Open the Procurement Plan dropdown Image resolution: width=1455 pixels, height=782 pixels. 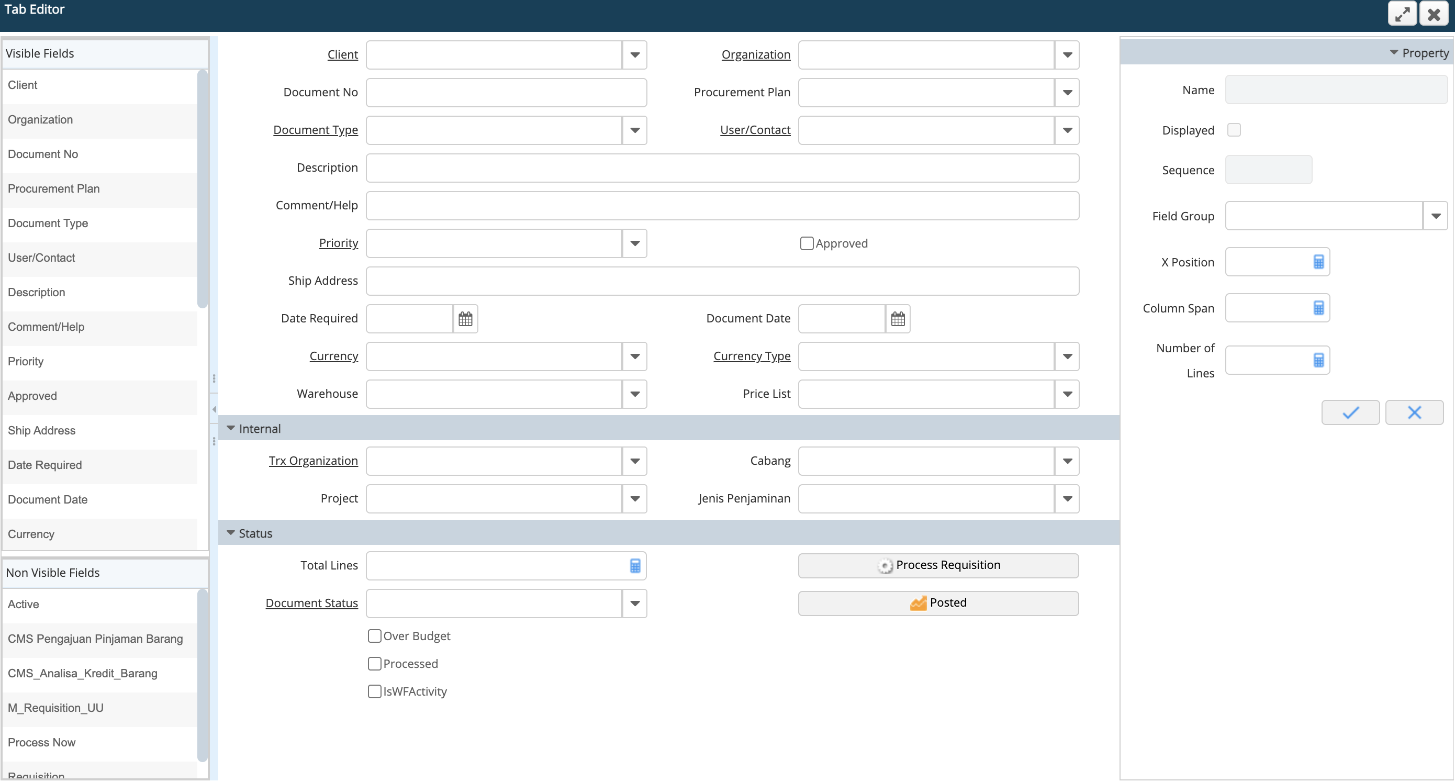(x=1067, y=93)
